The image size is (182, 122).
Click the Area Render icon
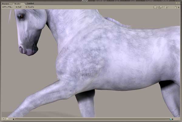click(x=160, y=7)
